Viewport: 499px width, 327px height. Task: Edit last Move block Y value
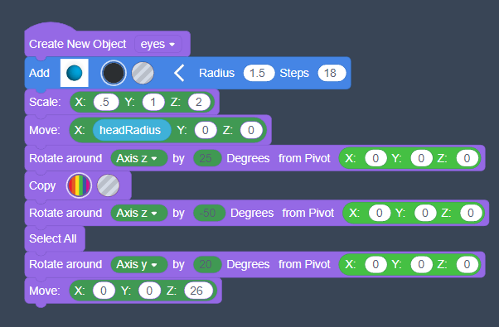click(149, 291)
